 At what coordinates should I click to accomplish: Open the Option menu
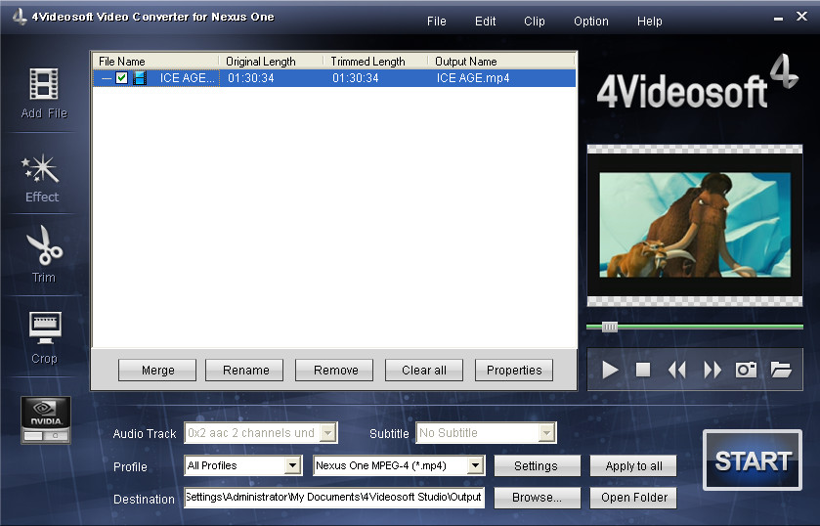pyautogui.click(x=591, y=22)
